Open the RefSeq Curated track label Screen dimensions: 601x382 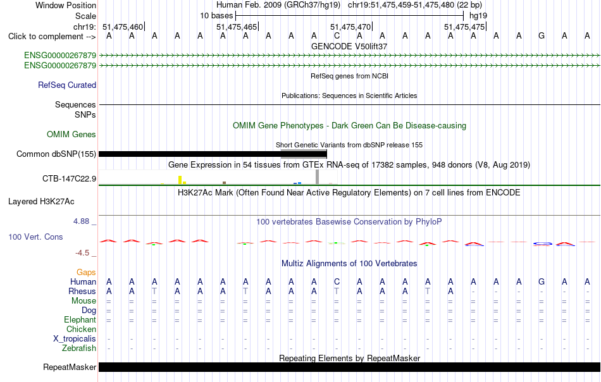click(x=66, y=85)
